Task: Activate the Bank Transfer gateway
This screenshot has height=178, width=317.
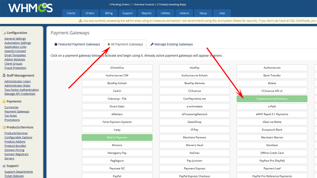Action: pos(272,76)
